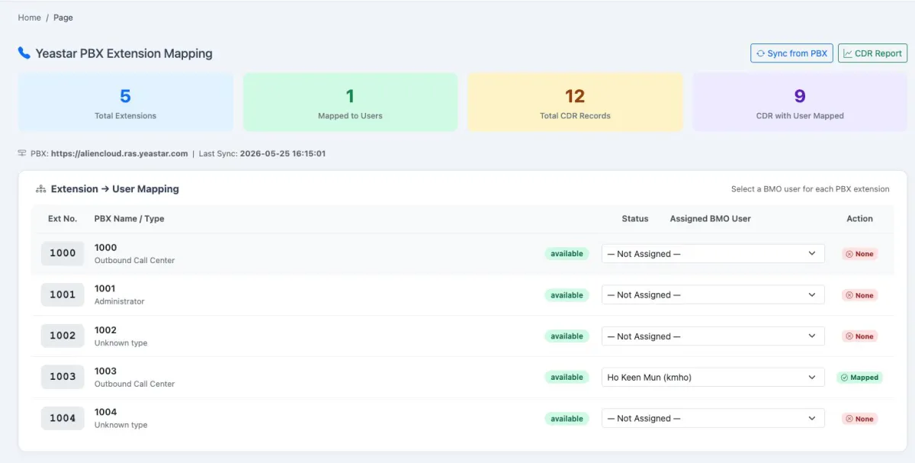Click the Status column header
The height and width of the screenshot is (463, 915).
[635, 219]
